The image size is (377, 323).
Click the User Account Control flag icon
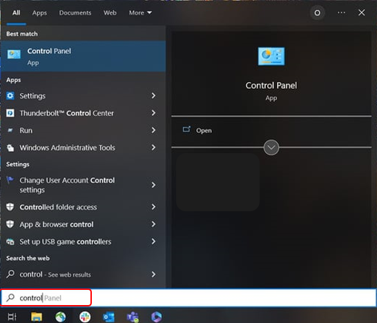[10, 180]
